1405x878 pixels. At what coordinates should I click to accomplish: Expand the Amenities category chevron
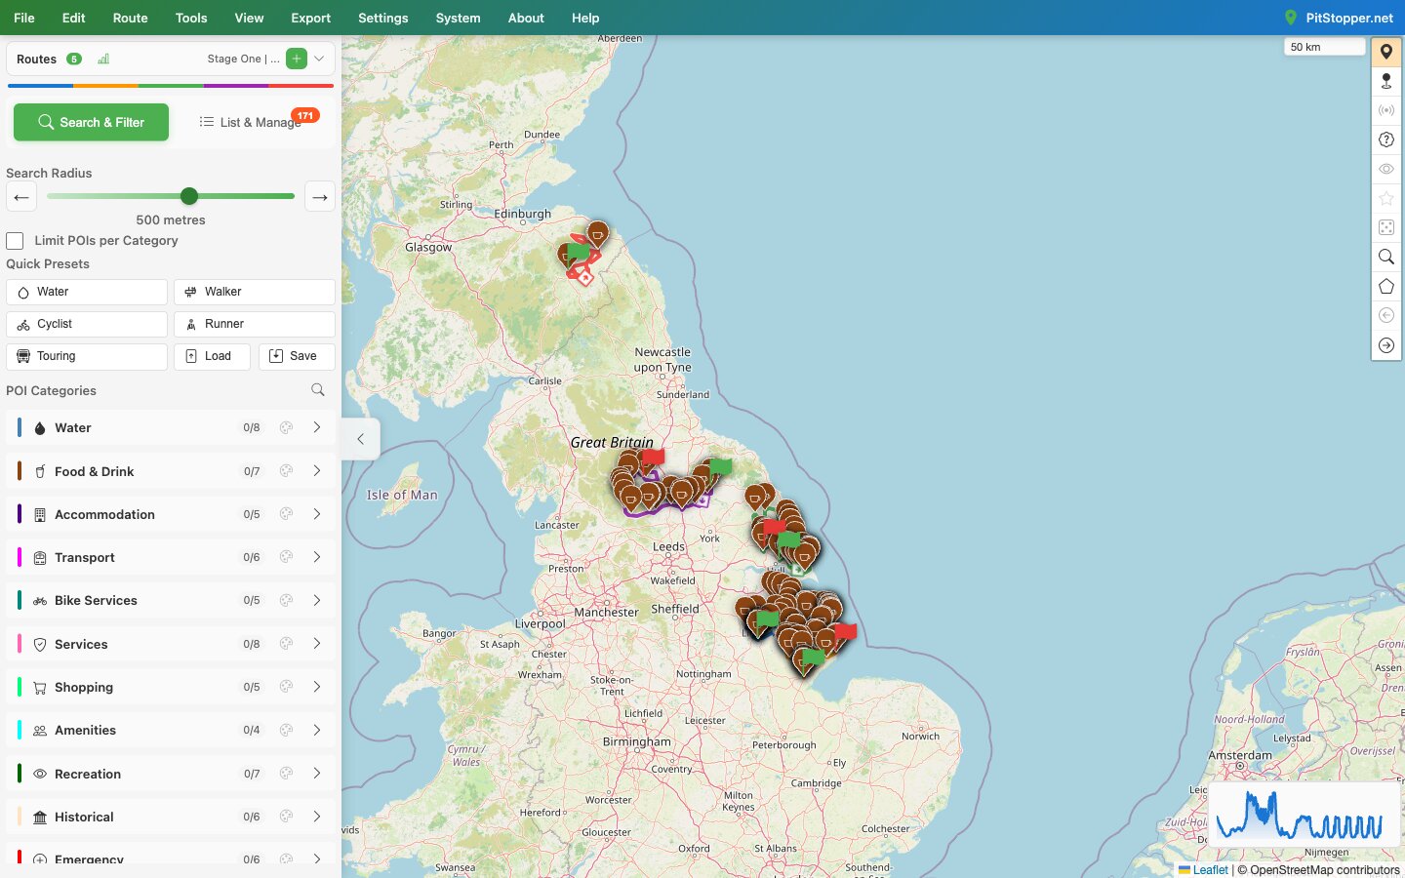pos(317,730)
